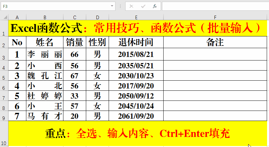Click the Enter checkmark icon in formula bar
This screenshot has width=269, height=147.
143,7
